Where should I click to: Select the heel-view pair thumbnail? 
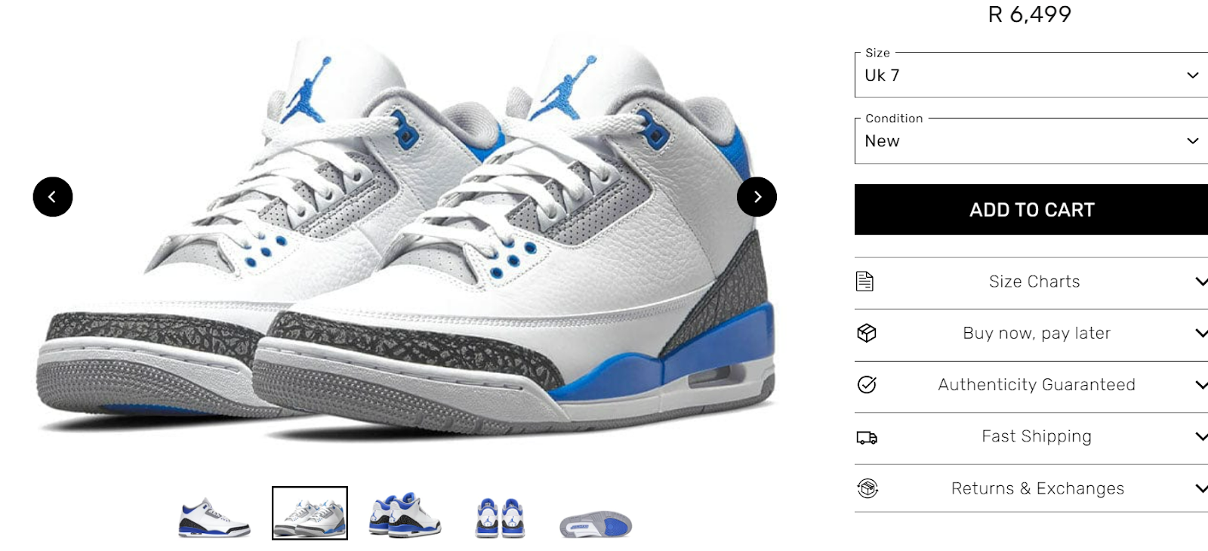[x=500, y=518]
